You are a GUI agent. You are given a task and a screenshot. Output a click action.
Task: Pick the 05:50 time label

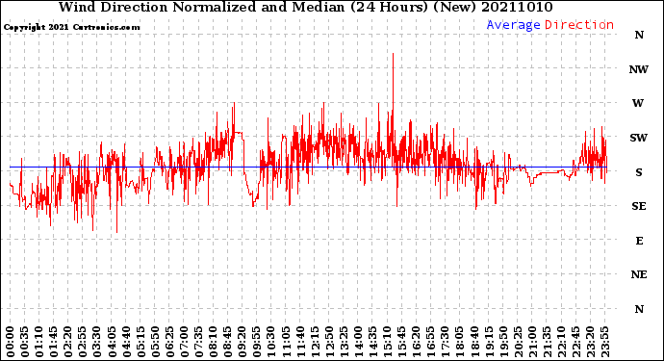point(155,342)
